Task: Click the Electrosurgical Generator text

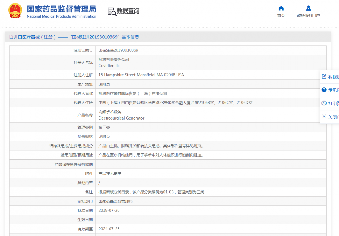Action: point(121,118)
